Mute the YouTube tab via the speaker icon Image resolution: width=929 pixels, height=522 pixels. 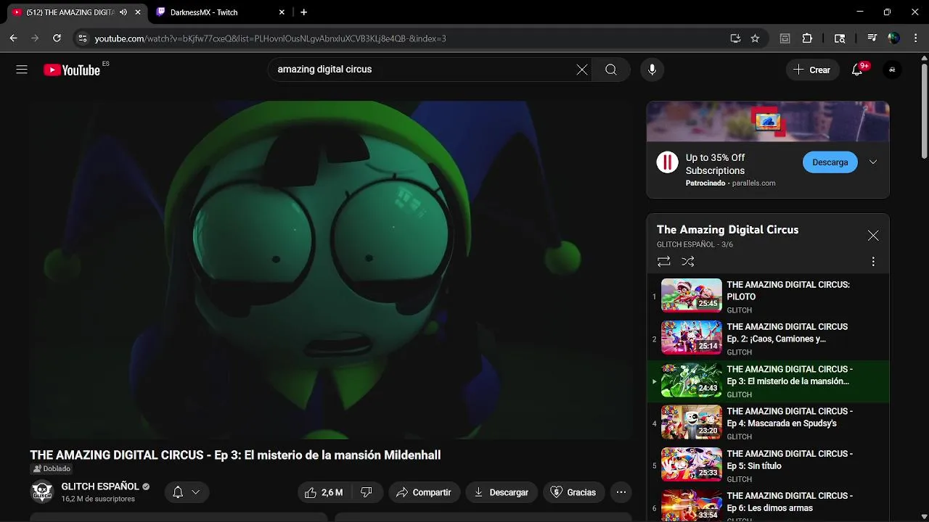123,12
